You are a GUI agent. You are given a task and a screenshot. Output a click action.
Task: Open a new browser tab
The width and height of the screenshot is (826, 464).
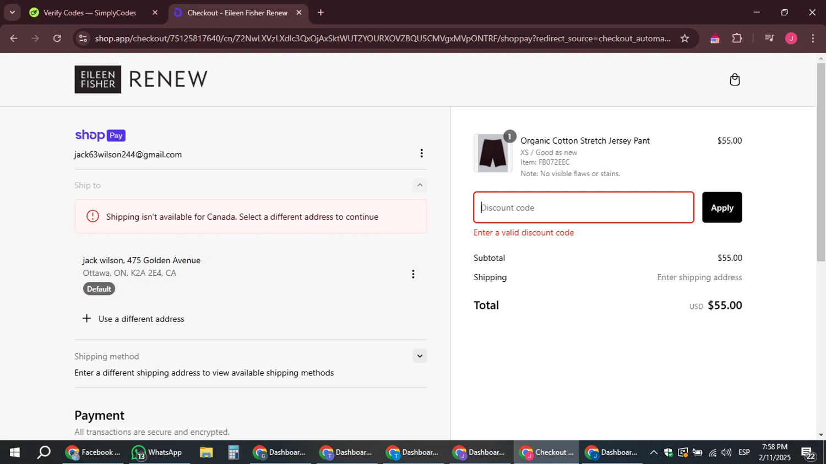[320, 13]
